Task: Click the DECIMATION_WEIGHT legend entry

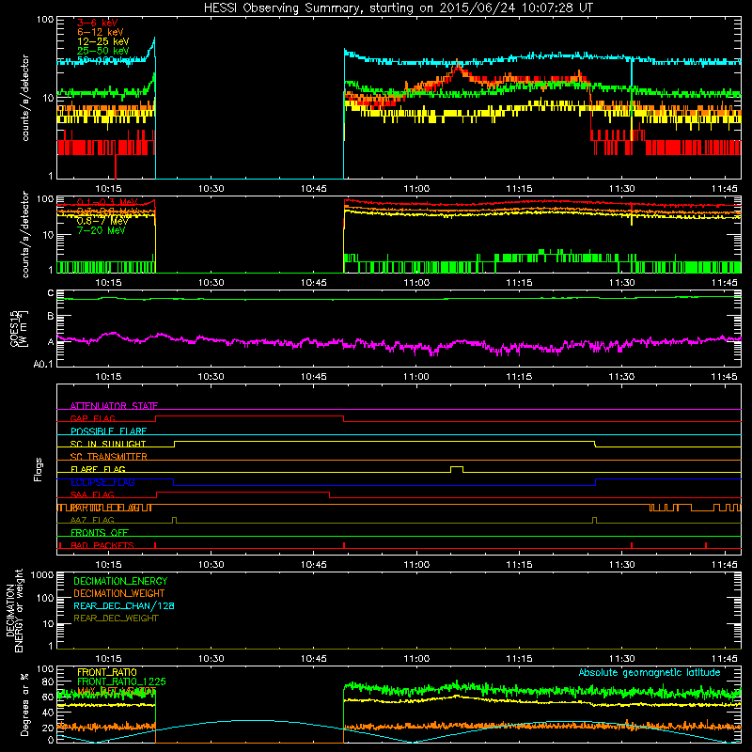Action: click(119, 593)
